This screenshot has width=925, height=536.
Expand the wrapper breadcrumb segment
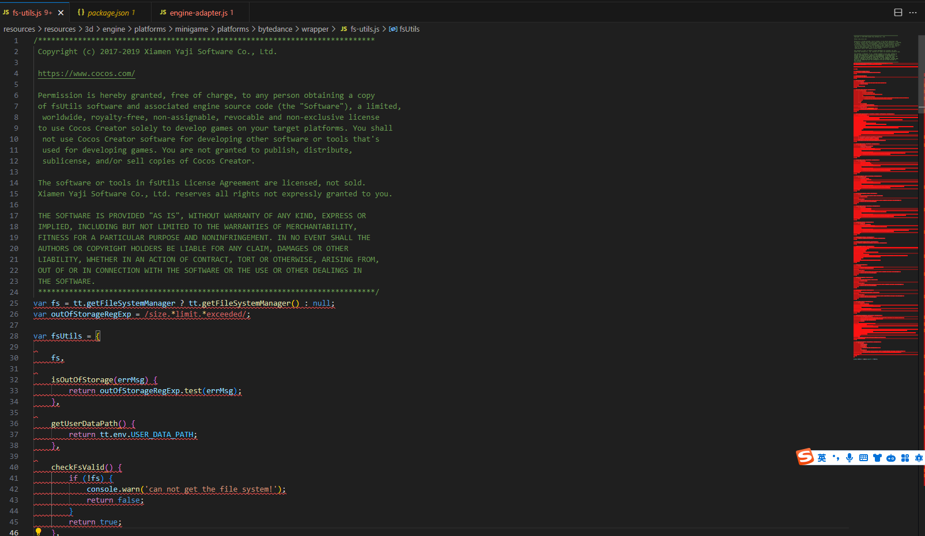(315, 29)
